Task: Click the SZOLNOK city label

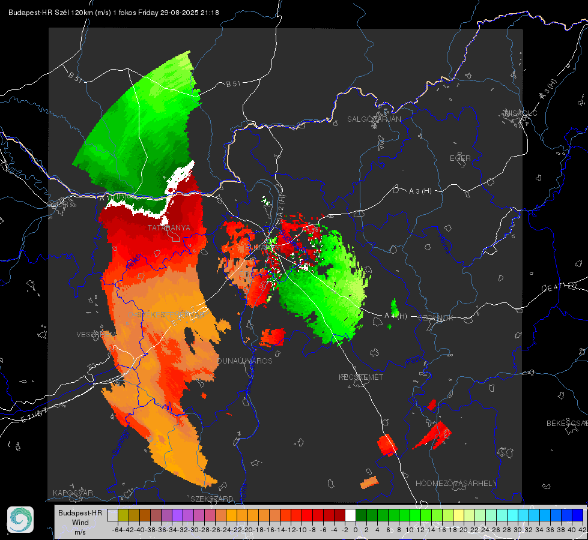Action: pyautogui.click(x=436, y=317)
